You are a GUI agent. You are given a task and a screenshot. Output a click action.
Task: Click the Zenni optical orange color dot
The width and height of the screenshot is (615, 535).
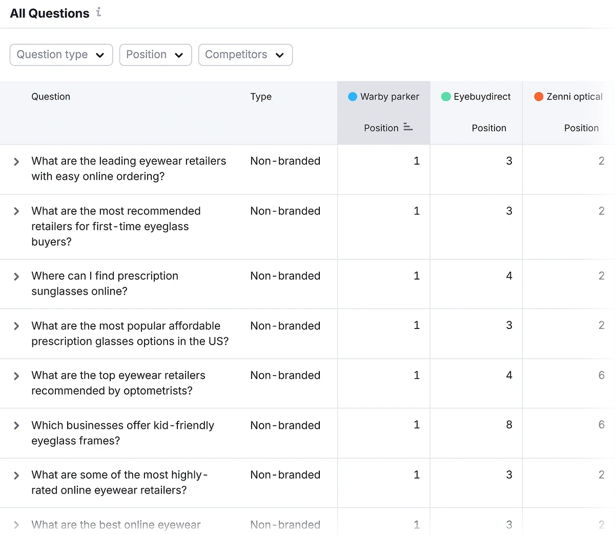tap(539, 96)
